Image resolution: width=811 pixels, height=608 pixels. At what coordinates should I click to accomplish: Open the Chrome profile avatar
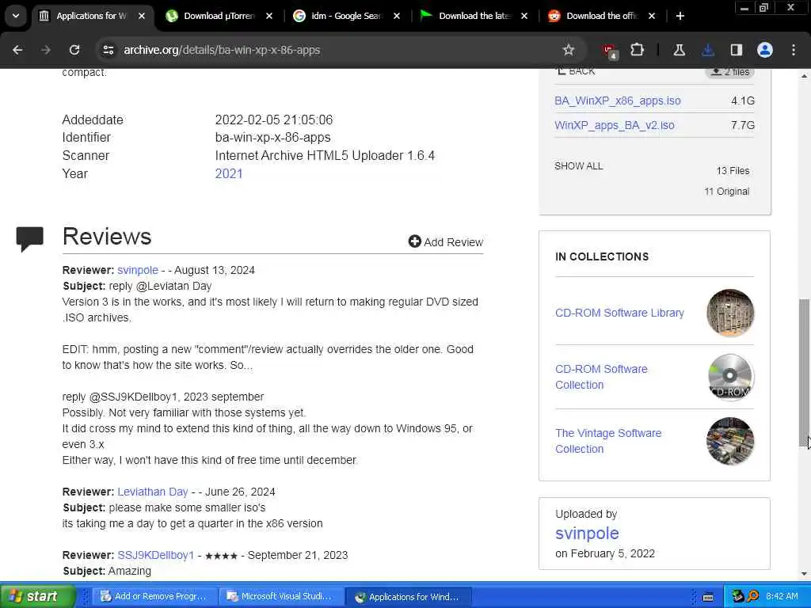click(765, 50)
